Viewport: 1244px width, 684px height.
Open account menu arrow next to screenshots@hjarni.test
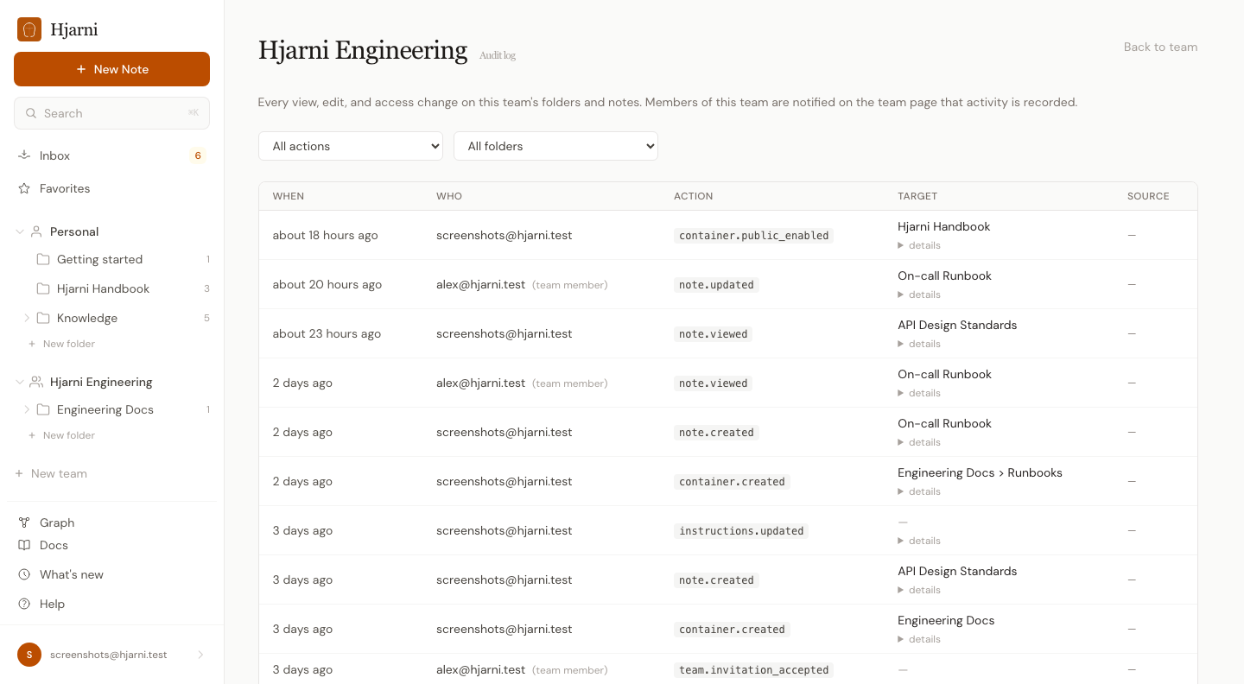tap(200, 655)
